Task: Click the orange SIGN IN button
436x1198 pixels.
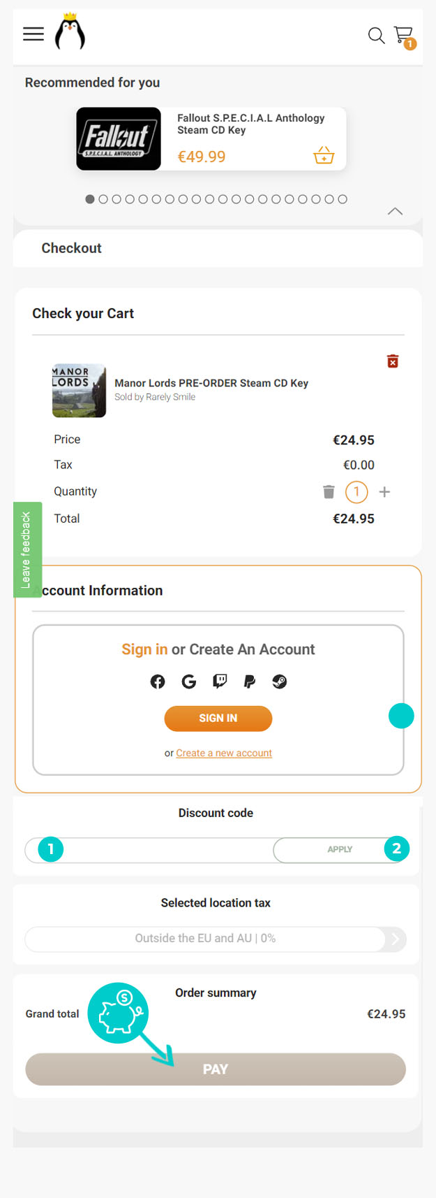Action: click(x=218, y=719)
